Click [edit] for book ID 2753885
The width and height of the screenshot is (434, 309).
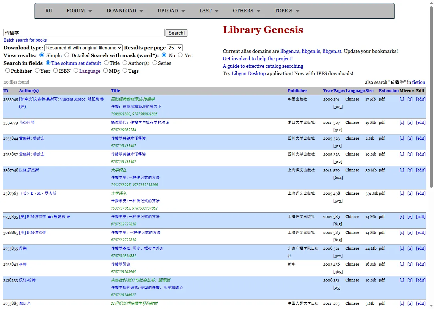[x=421, y=303]
